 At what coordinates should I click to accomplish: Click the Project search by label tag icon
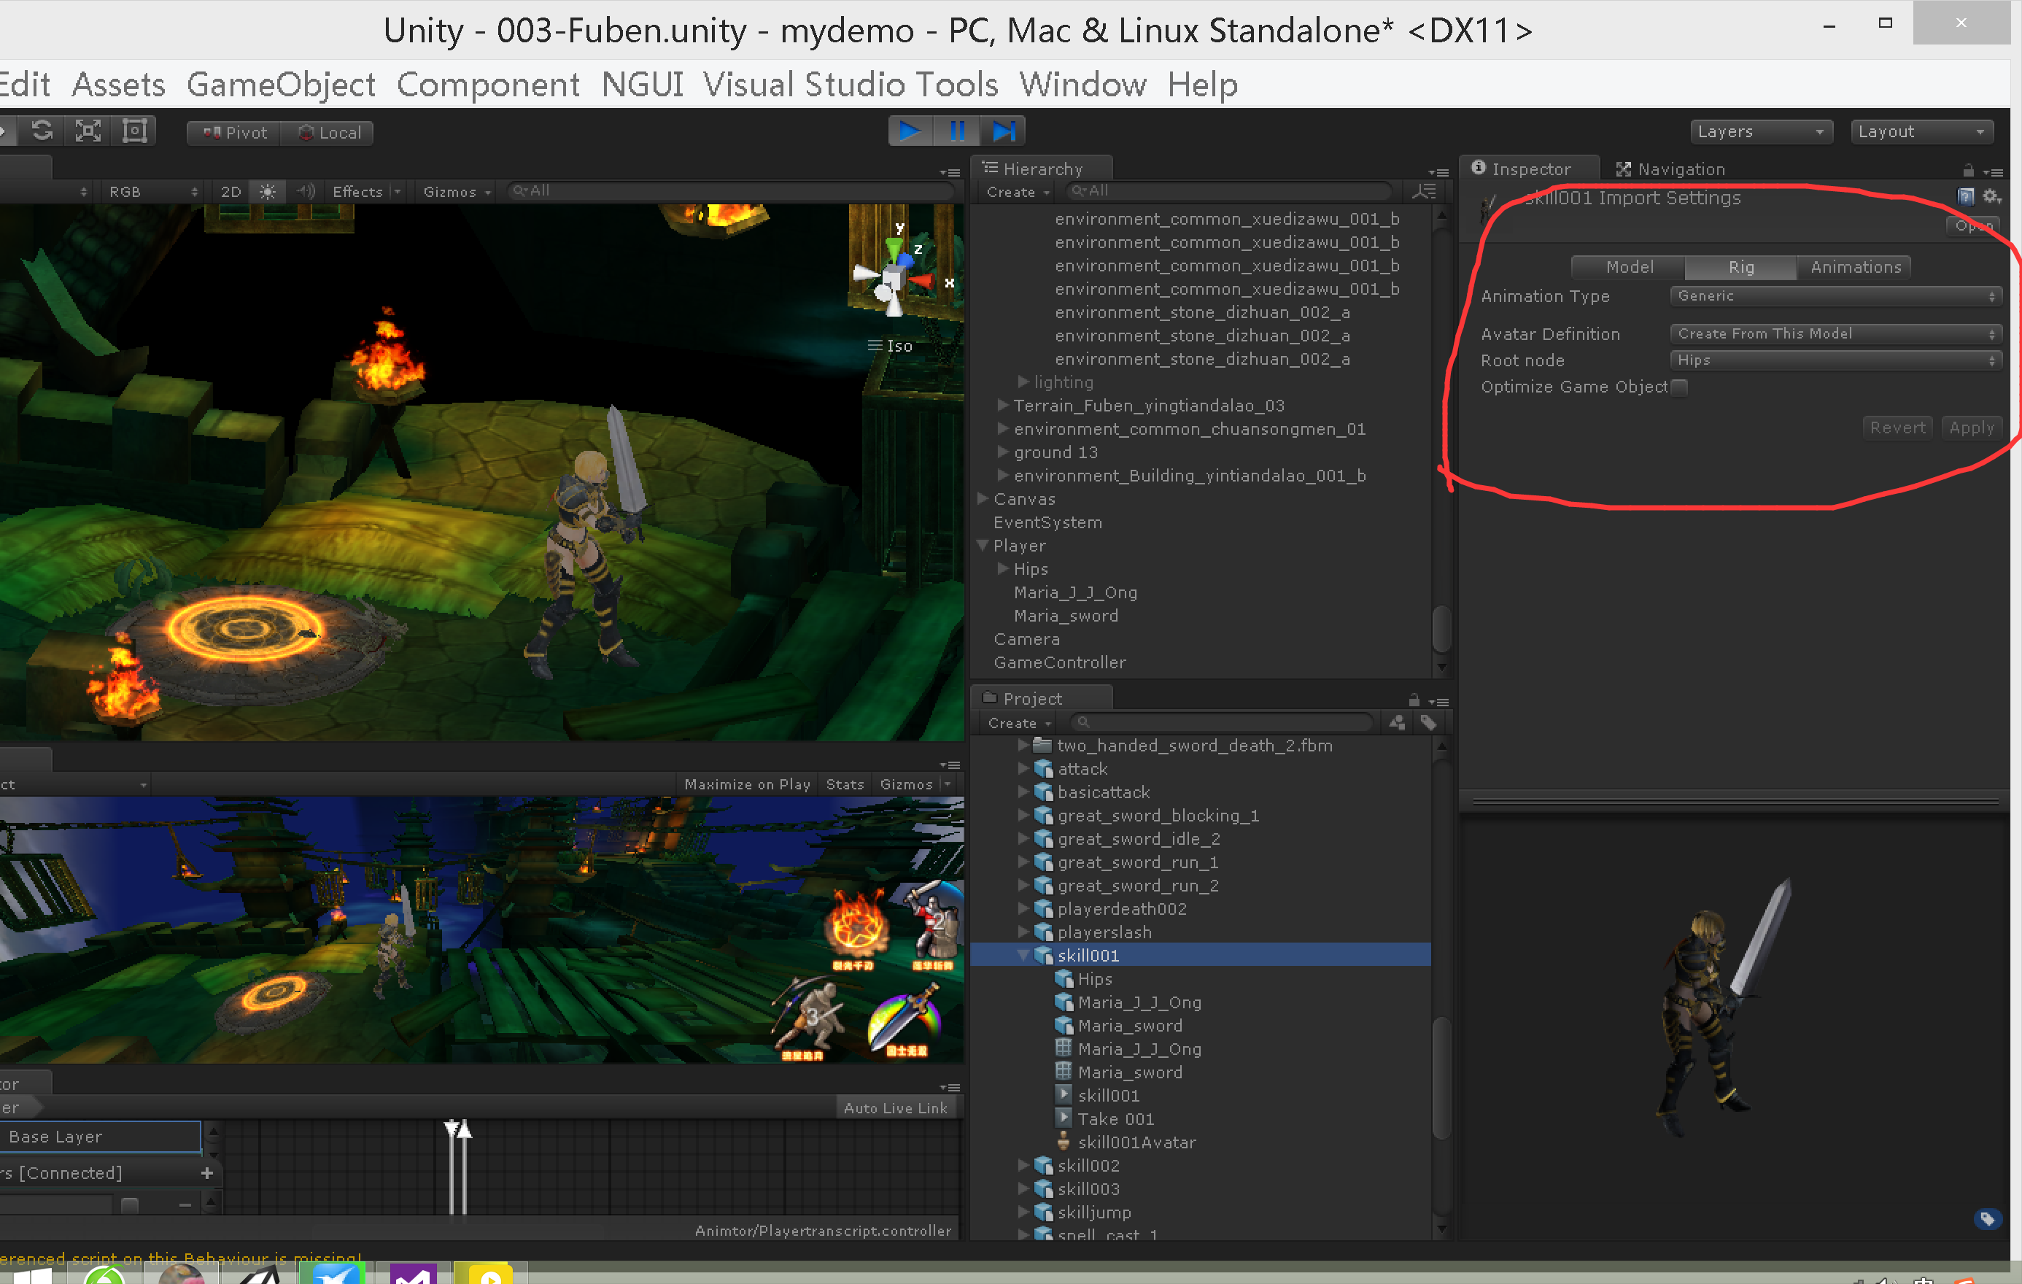1428,722
